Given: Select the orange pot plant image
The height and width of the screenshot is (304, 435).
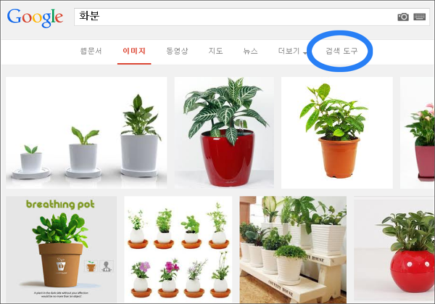Looking at the screenshot, I should pos(337,133).
